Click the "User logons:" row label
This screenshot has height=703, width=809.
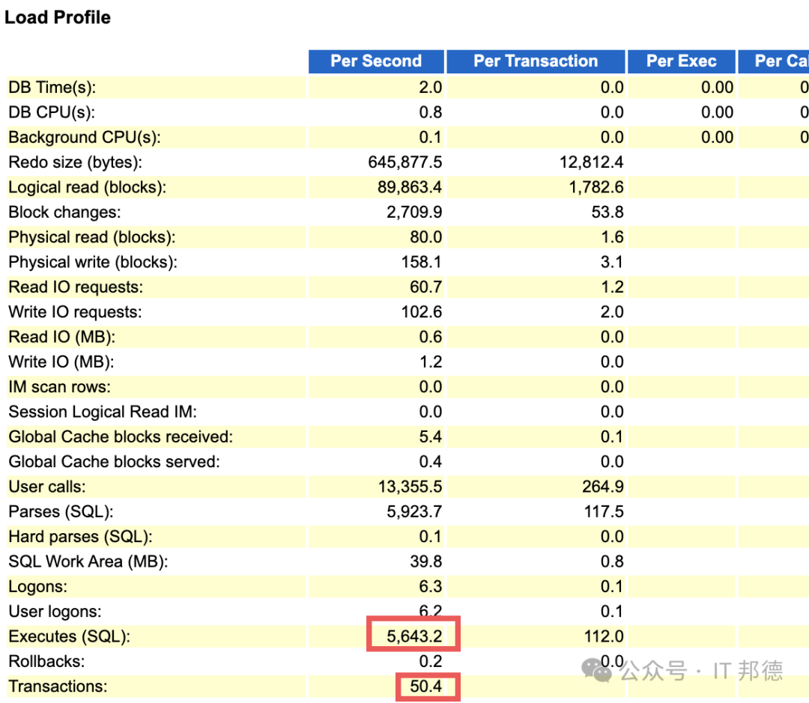click(55, 612)
